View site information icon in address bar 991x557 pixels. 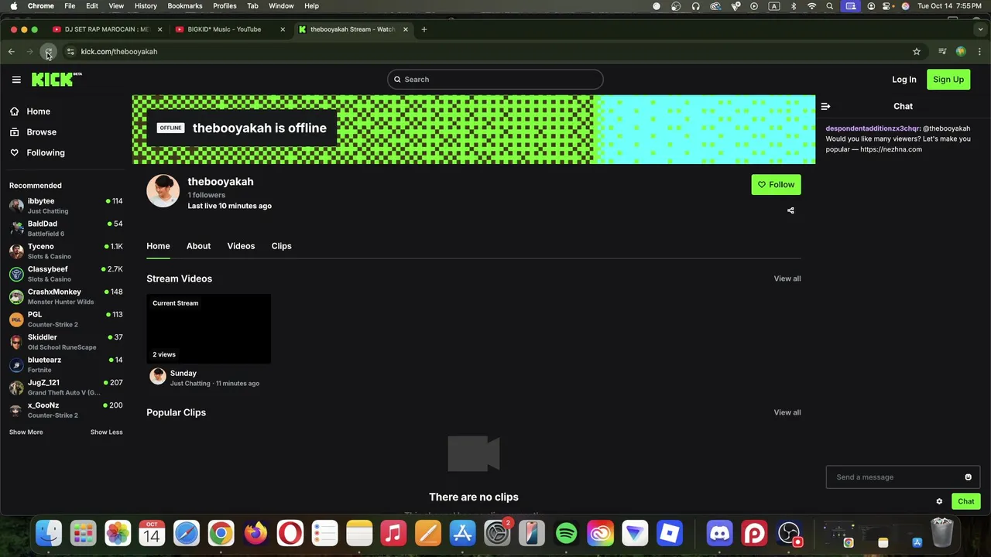70,52
